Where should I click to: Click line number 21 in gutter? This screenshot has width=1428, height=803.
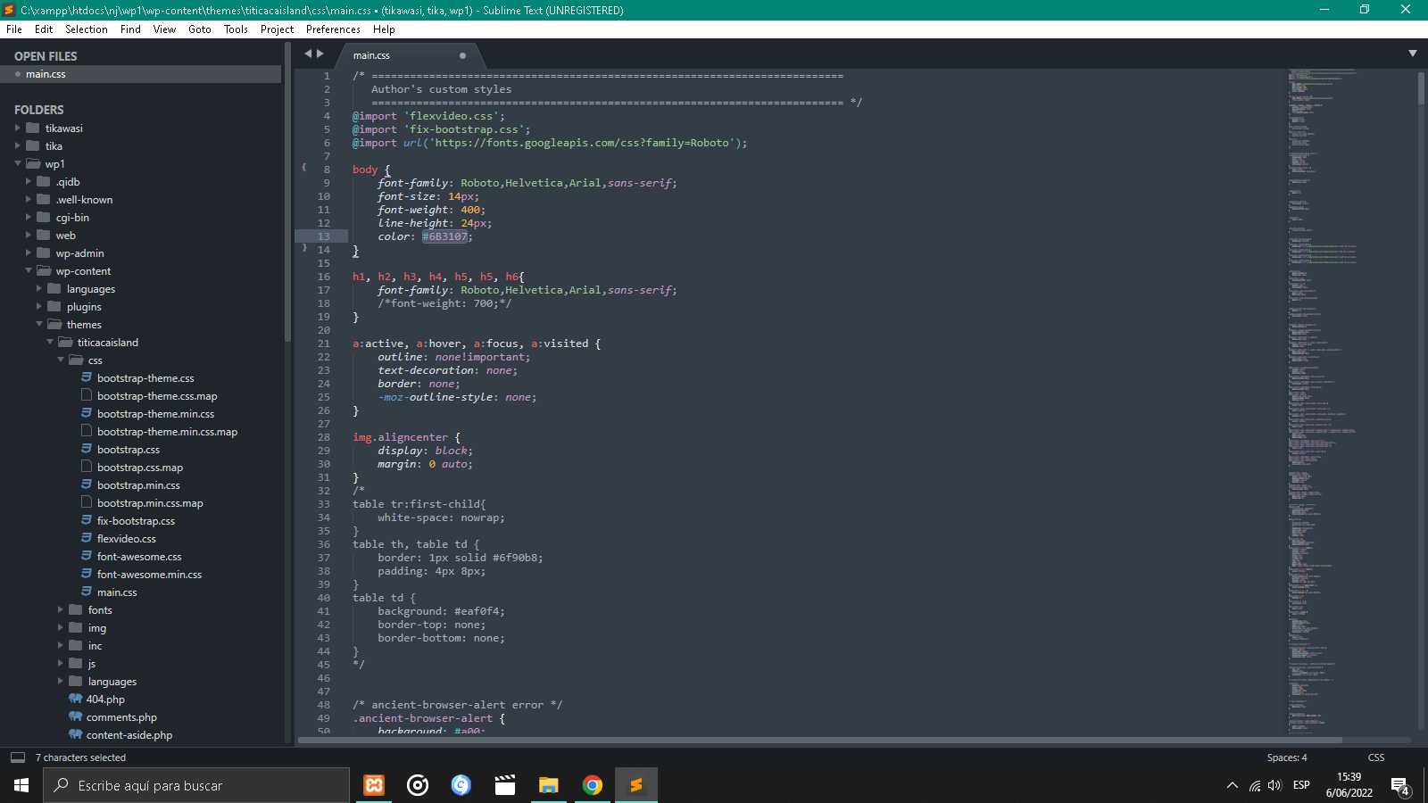(323, 344)
